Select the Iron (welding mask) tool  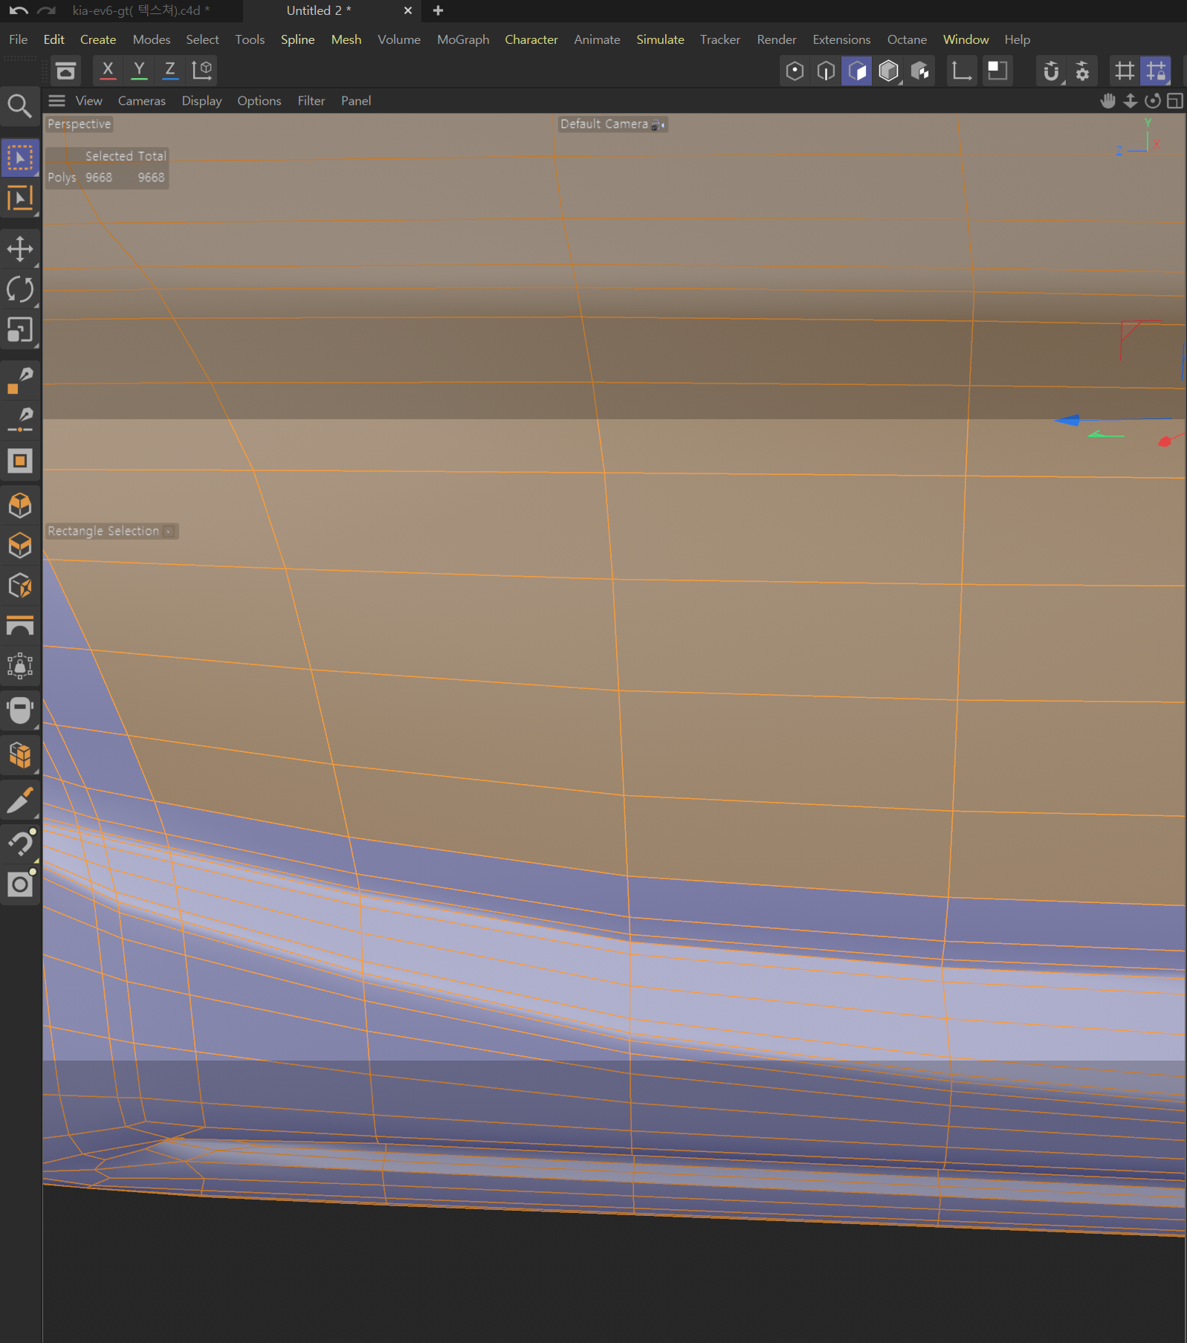[19, 711]
